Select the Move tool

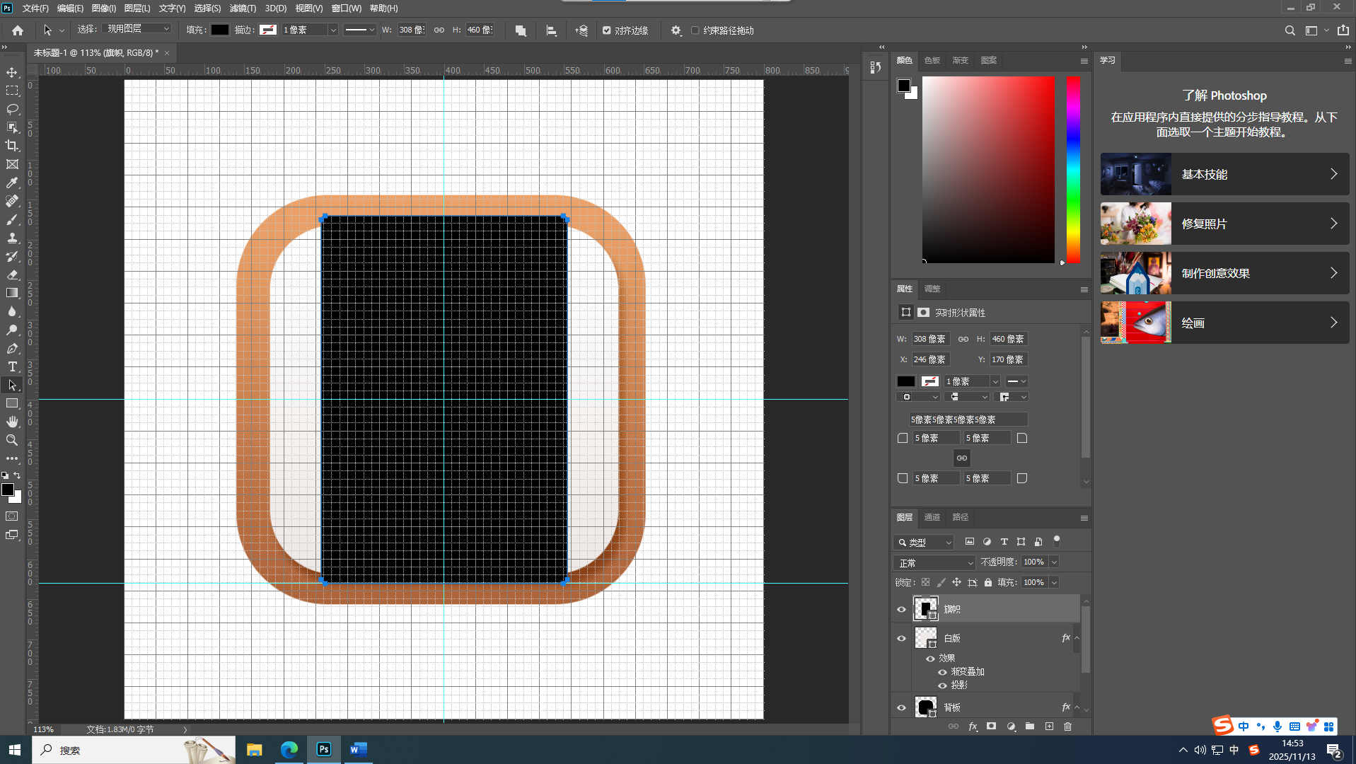12,72
